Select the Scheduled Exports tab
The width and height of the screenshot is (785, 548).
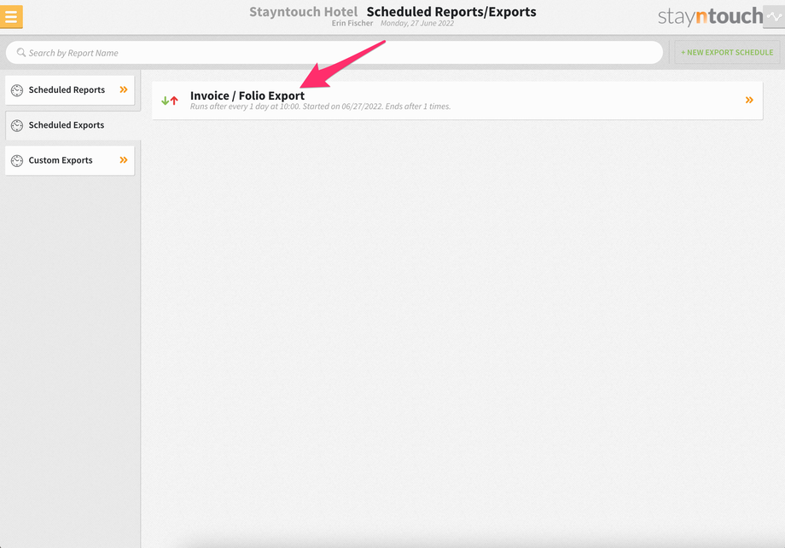point(73,125)
